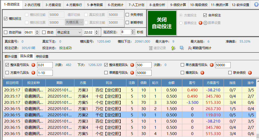Screen dimensions: 259x140
Task: Switch to the 6-历史统计 tab
Action: (116, 5)
